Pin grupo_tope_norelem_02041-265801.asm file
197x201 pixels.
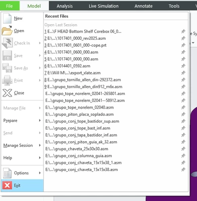(183, 93)
